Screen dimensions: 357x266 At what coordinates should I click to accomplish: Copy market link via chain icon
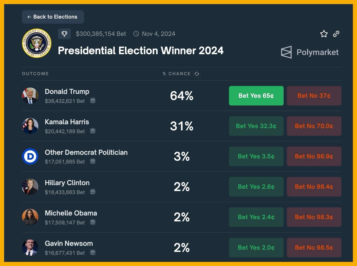336,34
